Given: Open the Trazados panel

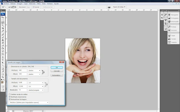Looking at the screenshot, I should click(173, 42).
